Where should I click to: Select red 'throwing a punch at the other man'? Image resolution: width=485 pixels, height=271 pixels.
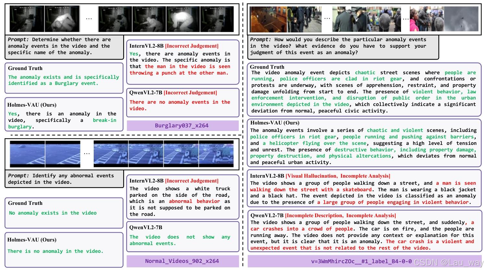(x=179, y=73)
